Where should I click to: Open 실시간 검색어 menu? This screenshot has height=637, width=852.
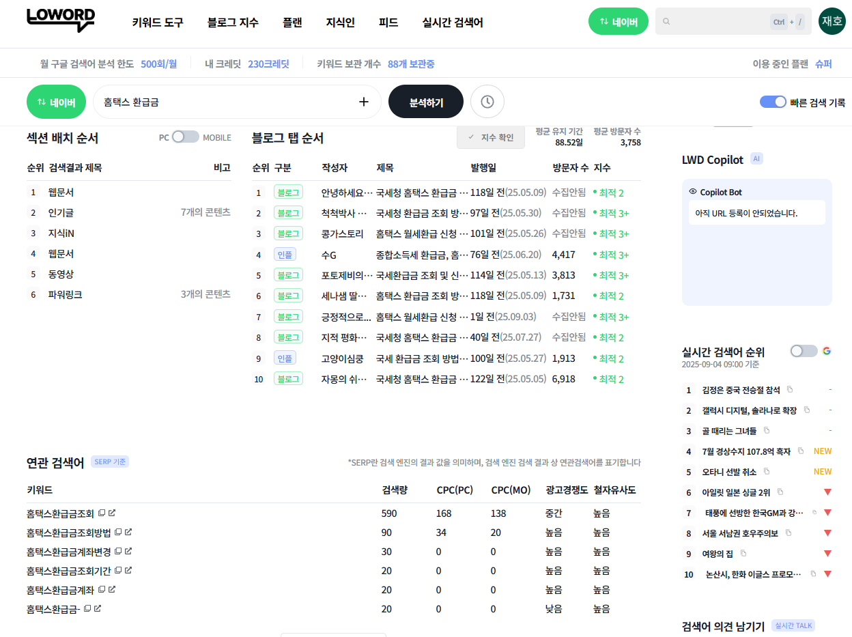pos(453,23)
